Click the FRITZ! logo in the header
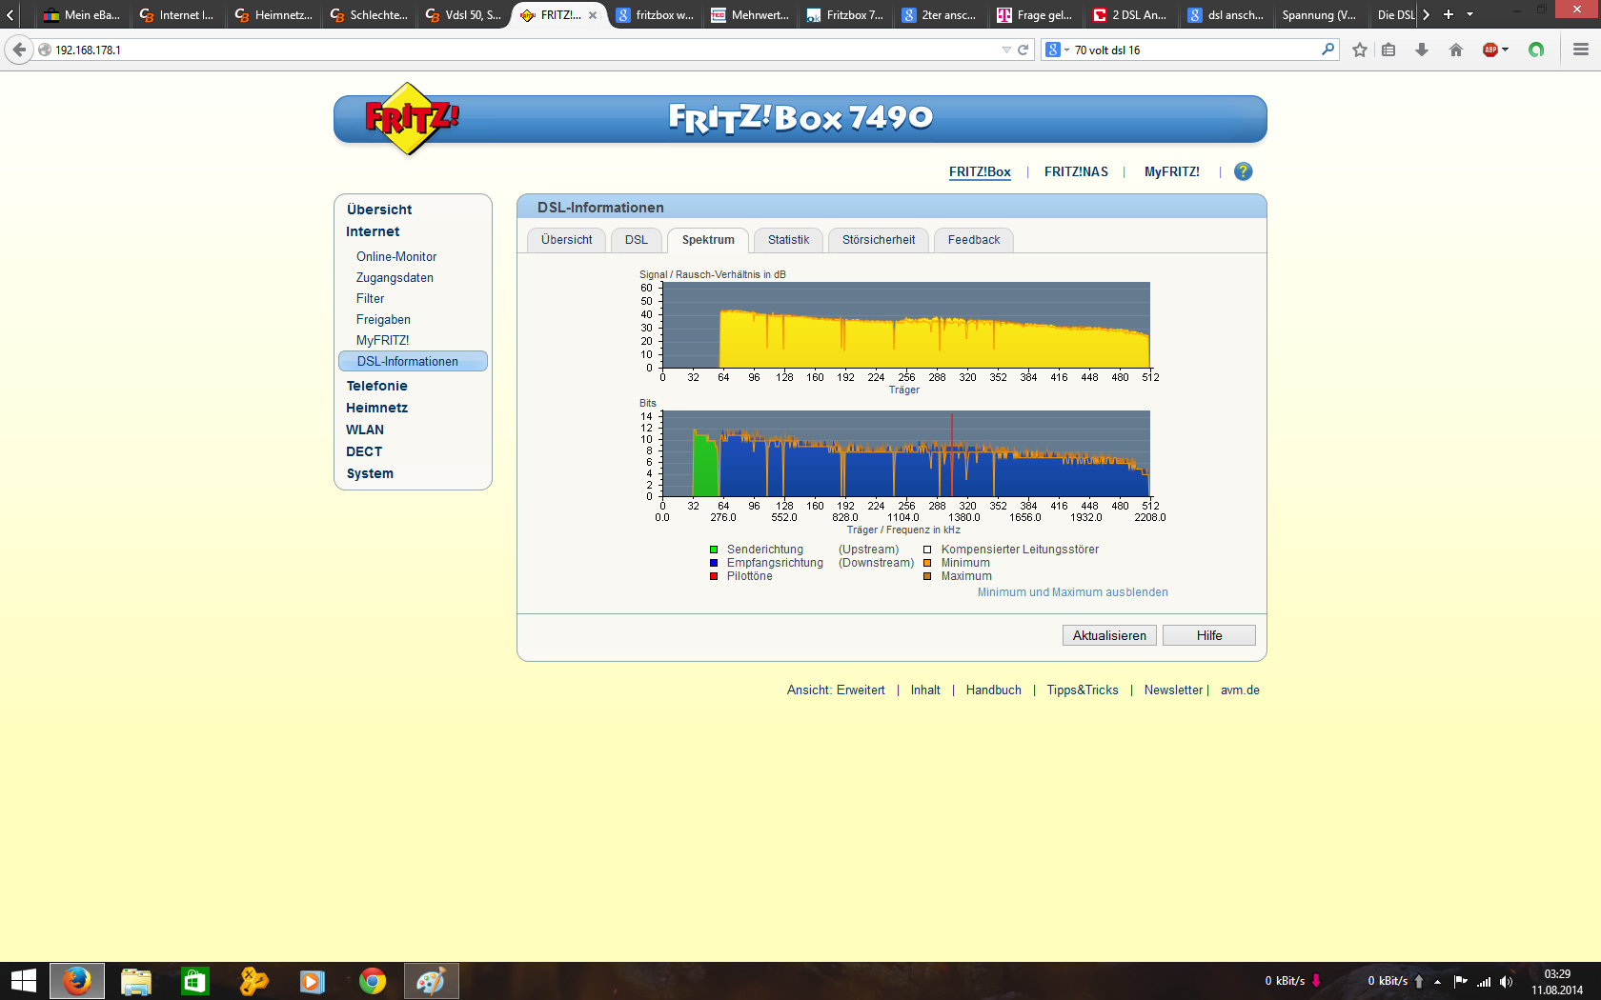The width and height of the screenshot is (1601, 1000). (x=412, y=119)
